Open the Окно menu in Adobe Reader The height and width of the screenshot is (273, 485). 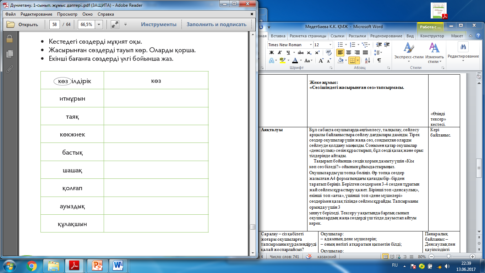[x=88, y=14]
